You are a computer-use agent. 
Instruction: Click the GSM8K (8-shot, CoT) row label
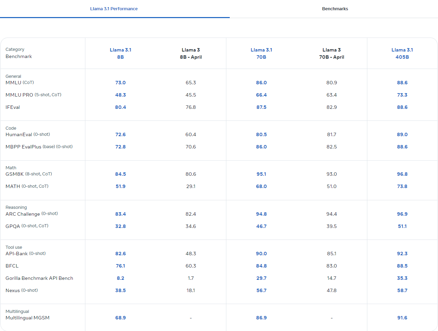coord(29,174)
